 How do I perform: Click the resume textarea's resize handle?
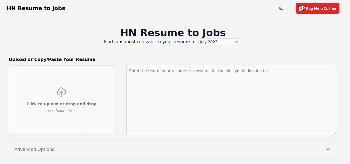click(336, 133)
